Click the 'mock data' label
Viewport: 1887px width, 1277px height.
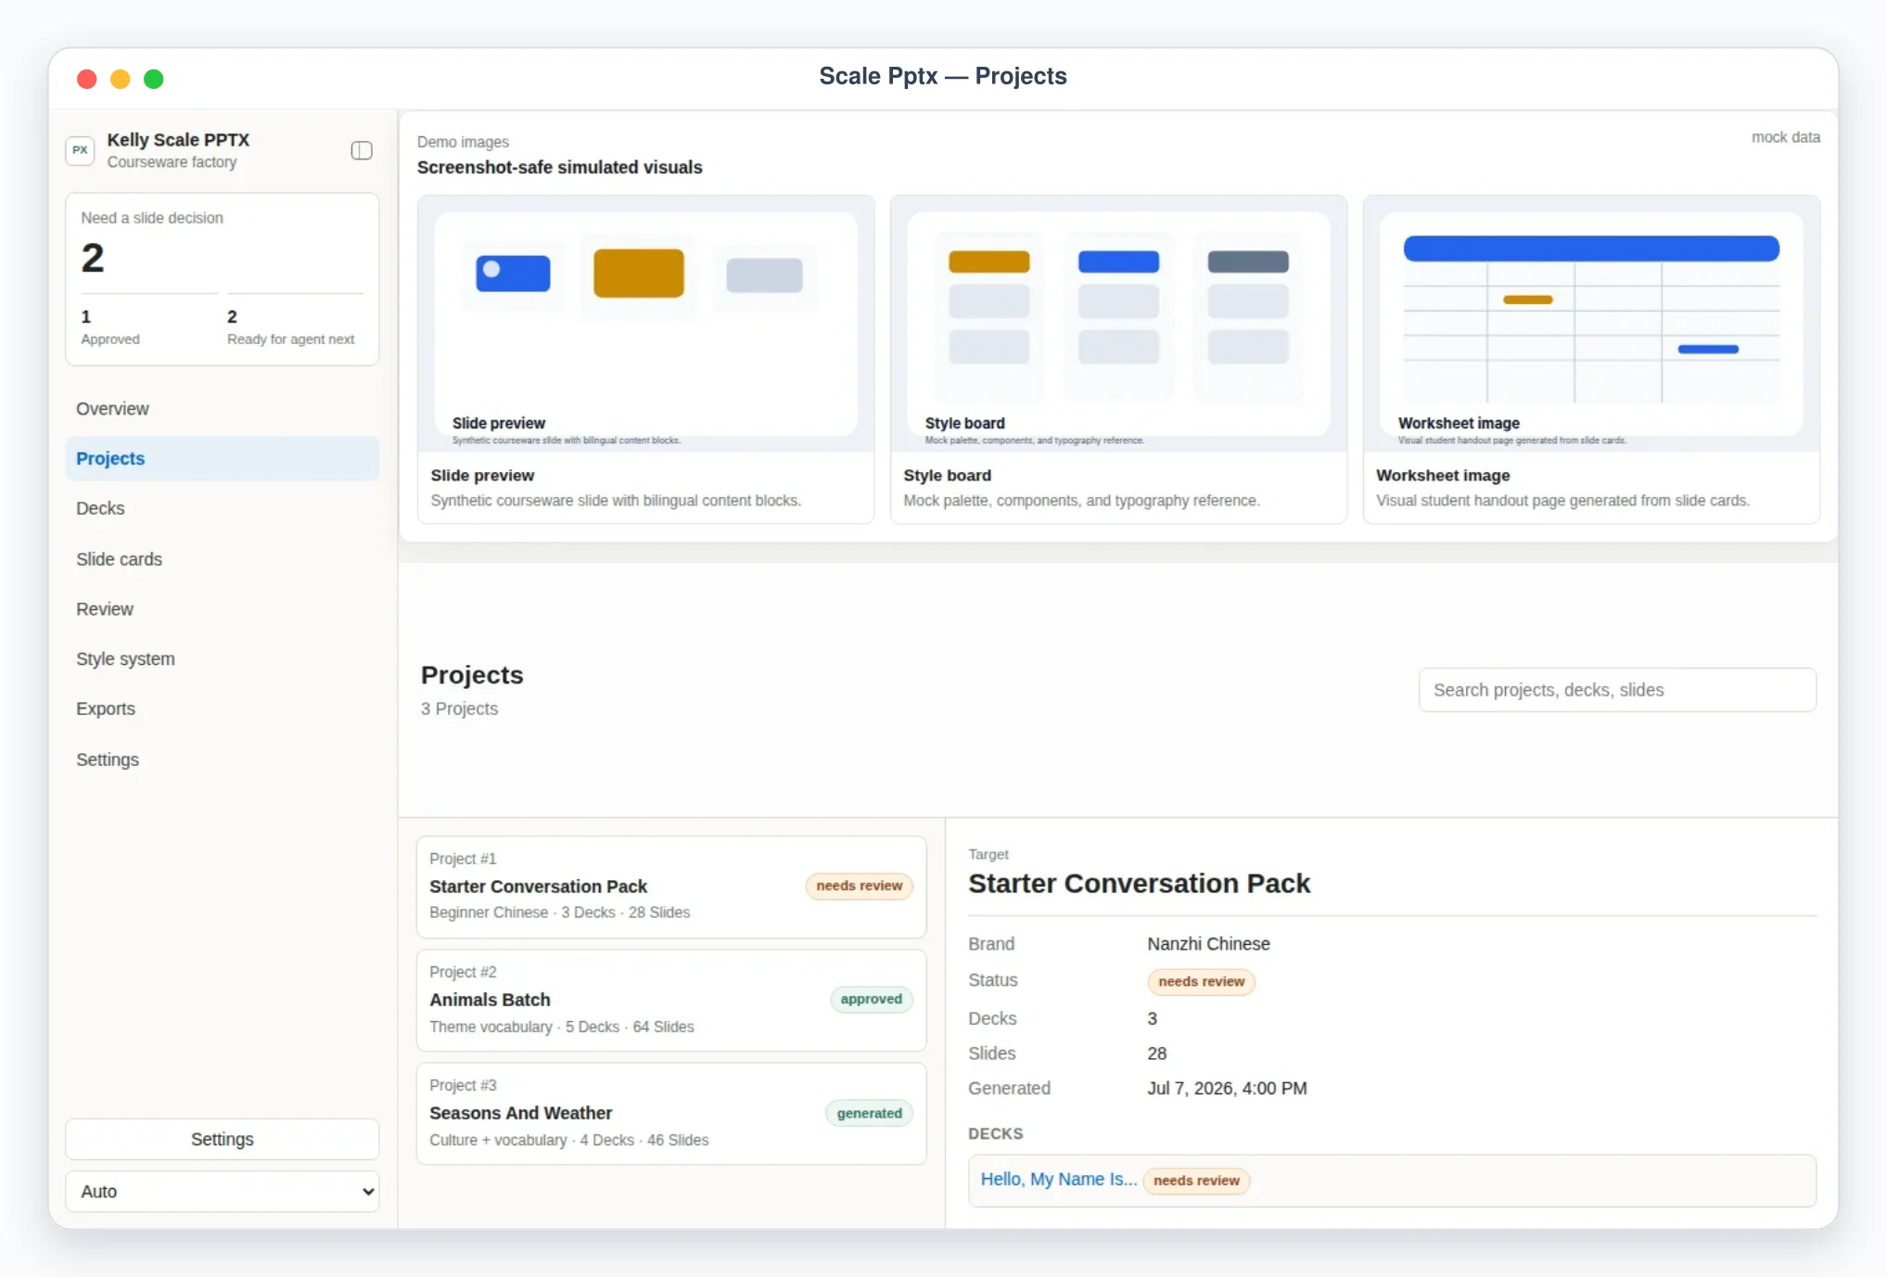point(1785,137)
